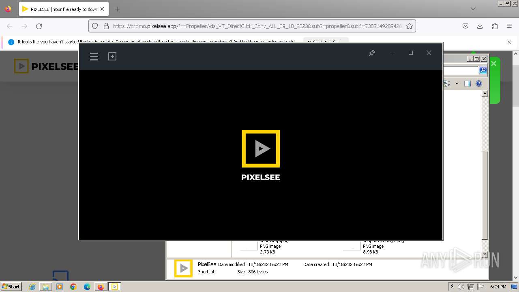
Task: Minimize the PixelSee player window
Action: coord(392,53)
